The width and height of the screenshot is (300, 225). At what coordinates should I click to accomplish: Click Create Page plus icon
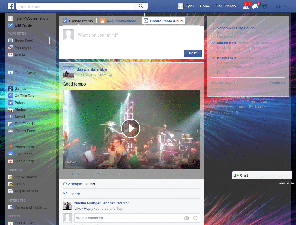pos(11,161)
